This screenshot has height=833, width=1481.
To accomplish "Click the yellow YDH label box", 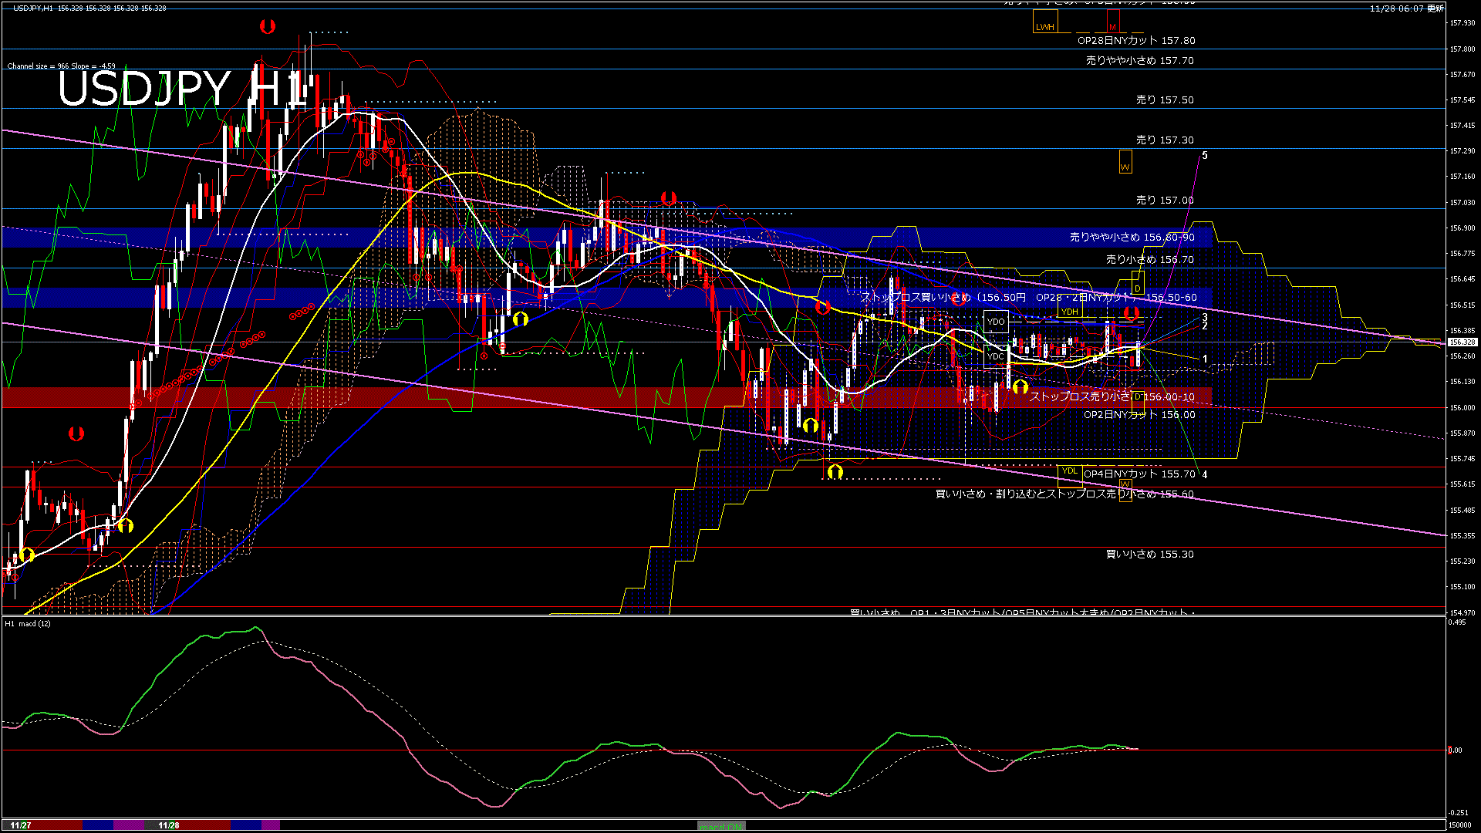I will pyautogui.click(x=1069, y=312).
